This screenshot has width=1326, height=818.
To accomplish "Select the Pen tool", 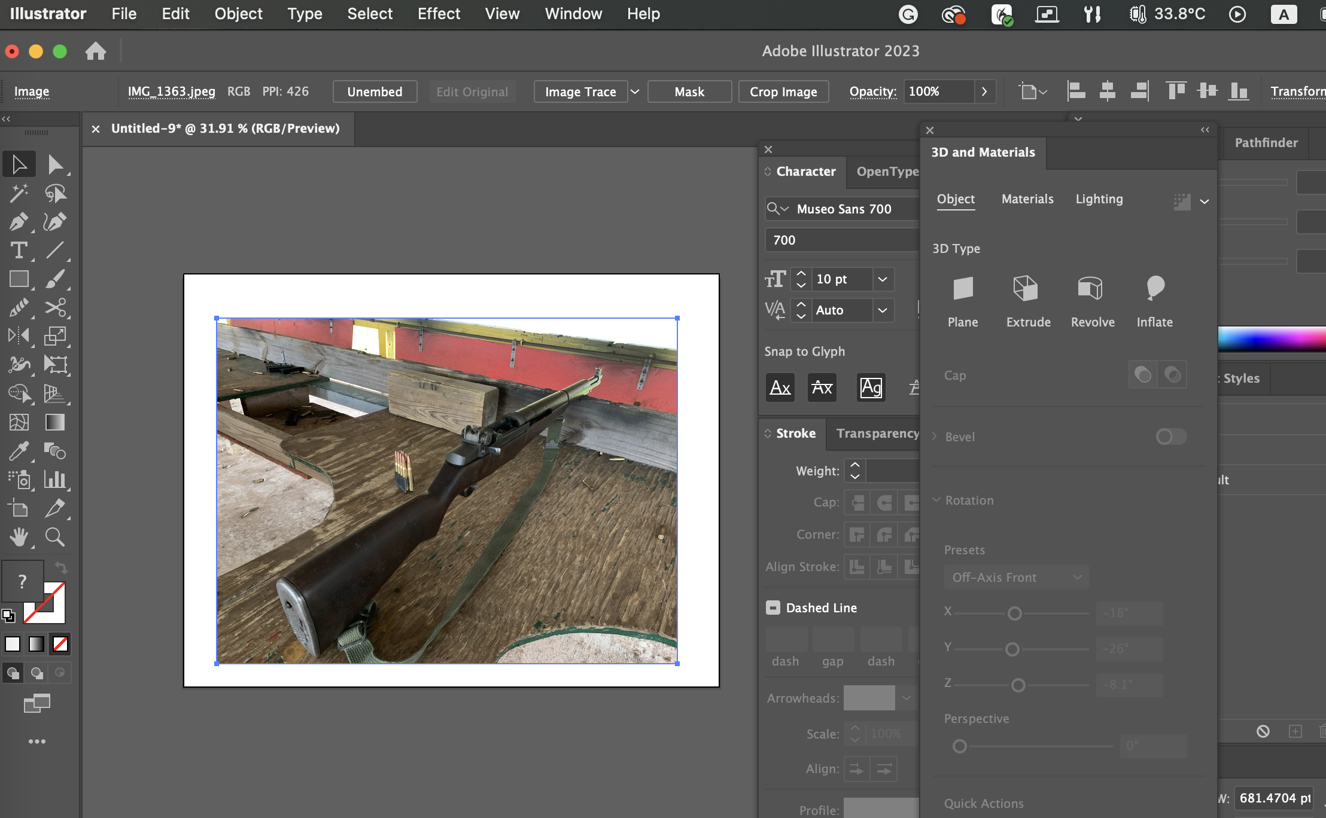I will pyautogui.click(x=19, y=222).
